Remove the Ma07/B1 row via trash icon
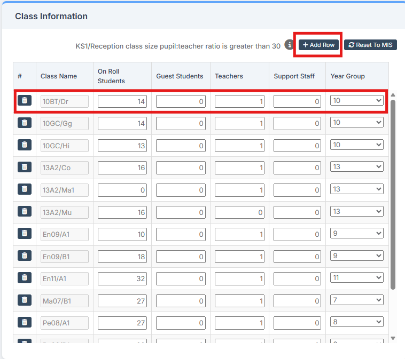Image resolution: width=405 pixels, height=359 pixels. click(x=25, y=300)
